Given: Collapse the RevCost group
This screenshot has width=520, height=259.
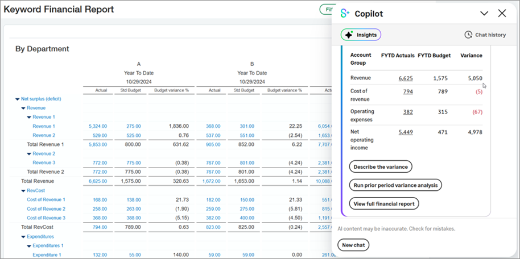Looking at the screenshot, I should [23, 191].
